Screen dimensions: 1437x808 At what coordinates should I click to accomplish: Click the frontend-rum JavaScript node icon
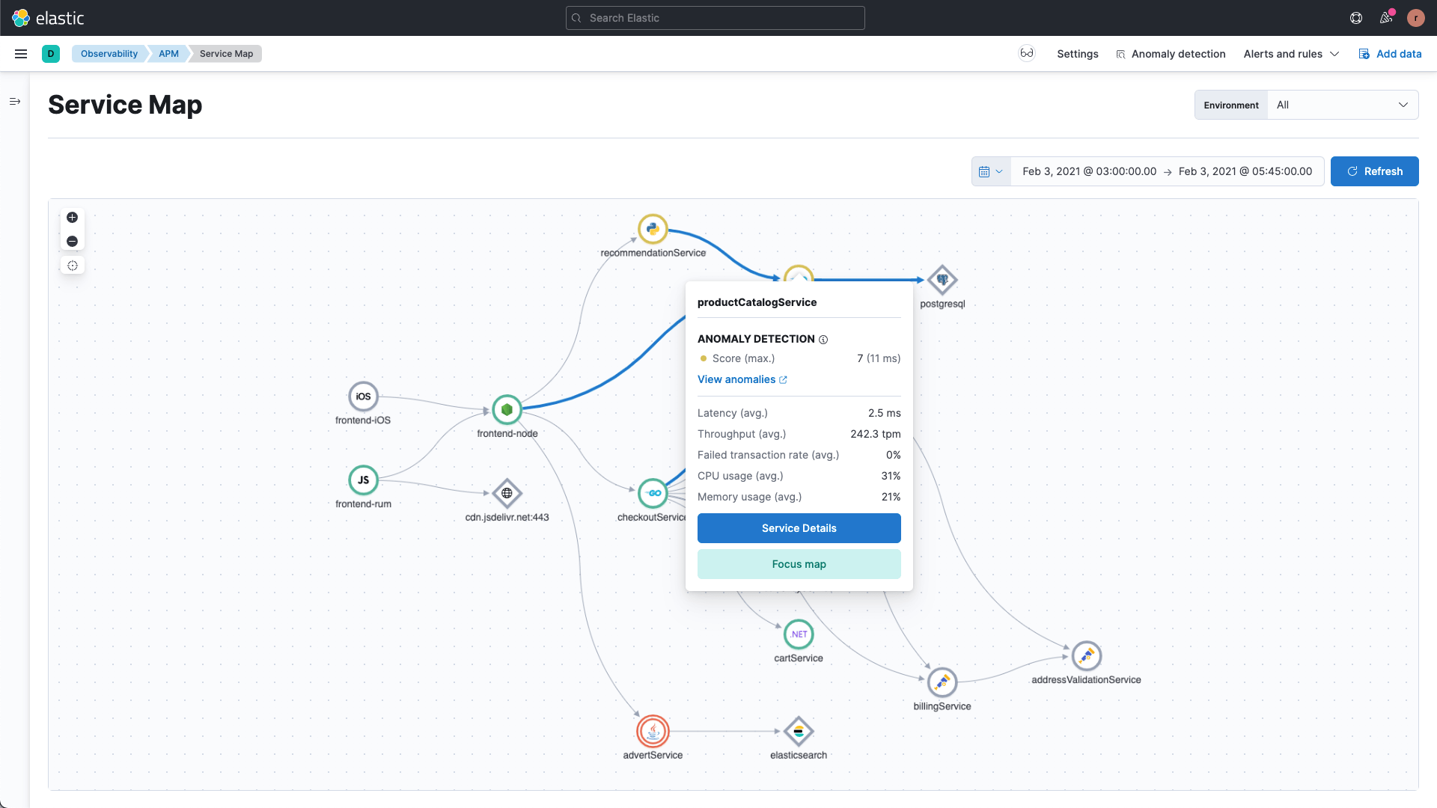(x=363, y=480)
